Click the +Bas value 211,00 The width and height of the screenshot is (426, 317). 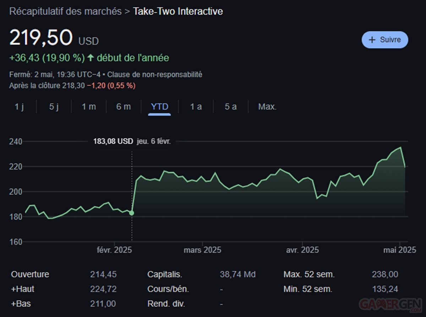click(x=103, y=304)
